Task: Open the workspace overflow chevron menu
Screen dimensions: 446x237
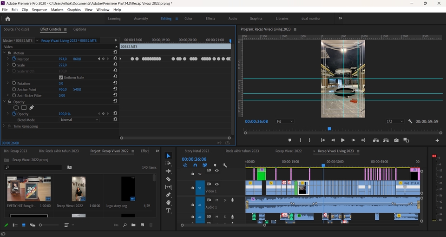Action: (341, 18)
